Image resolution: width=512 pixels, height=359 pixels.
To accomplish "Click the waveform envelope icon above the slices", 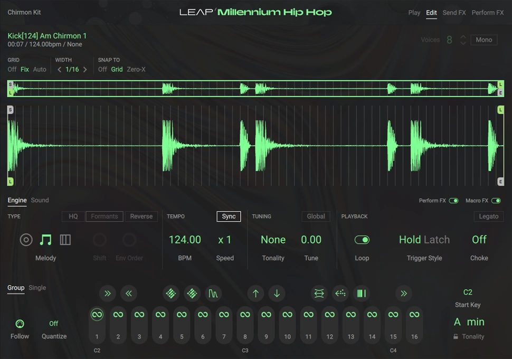I will click(213, 294).
